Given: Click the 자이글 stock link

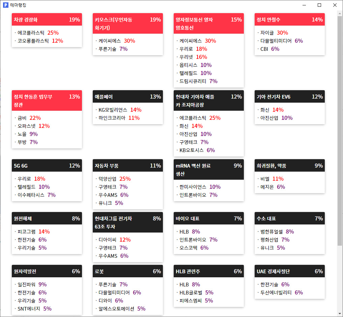Looking at the screenshot, I should [267, 33].
